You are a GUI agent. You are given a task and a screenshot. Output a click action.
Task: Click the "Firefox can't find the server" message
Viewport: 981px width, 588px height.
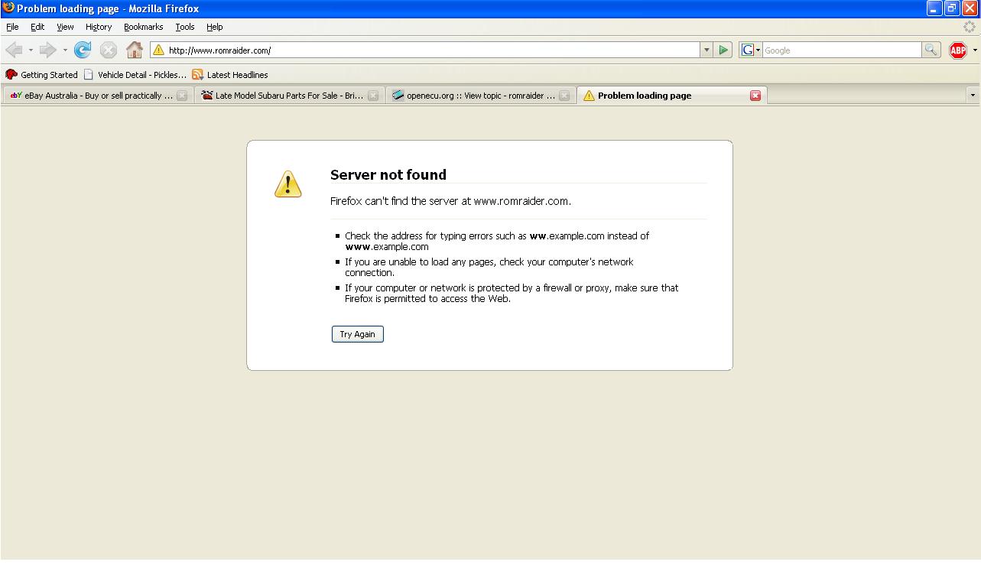(450, 201)
